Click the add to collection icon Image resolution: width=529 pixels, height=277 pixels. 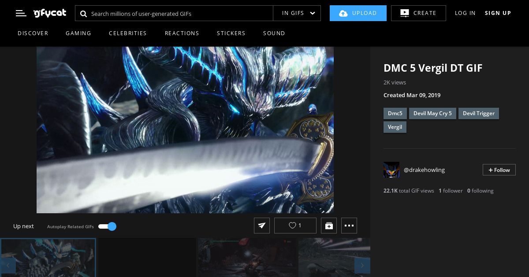click(329, 226)
